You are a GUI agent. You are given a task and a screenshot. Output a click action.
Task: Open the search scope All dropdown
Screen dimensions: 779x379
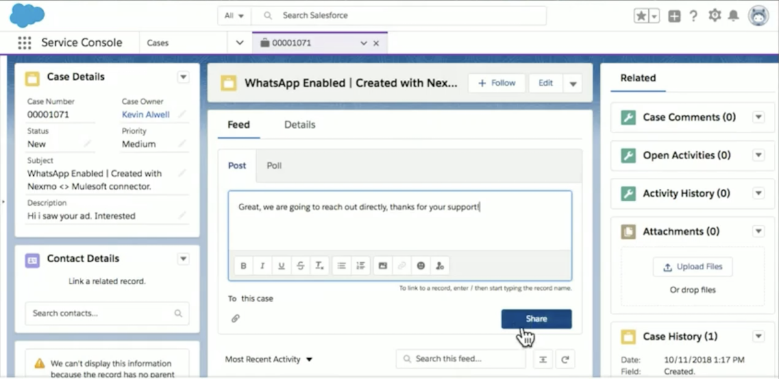pos(234,16)
